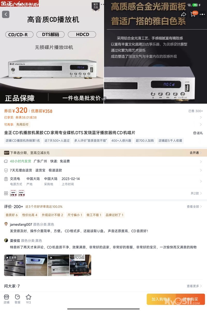Select the 音质好 6 review tag
The image size is (207, 311).
[12, 215]
